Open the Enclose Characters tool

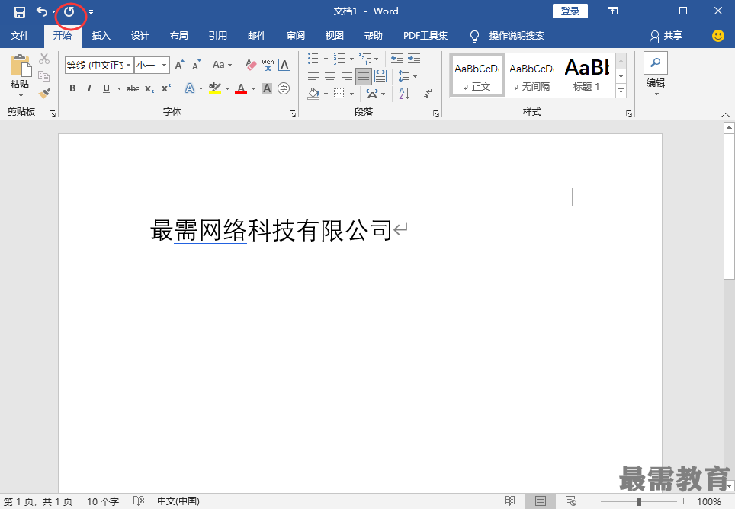click(284, 88)
